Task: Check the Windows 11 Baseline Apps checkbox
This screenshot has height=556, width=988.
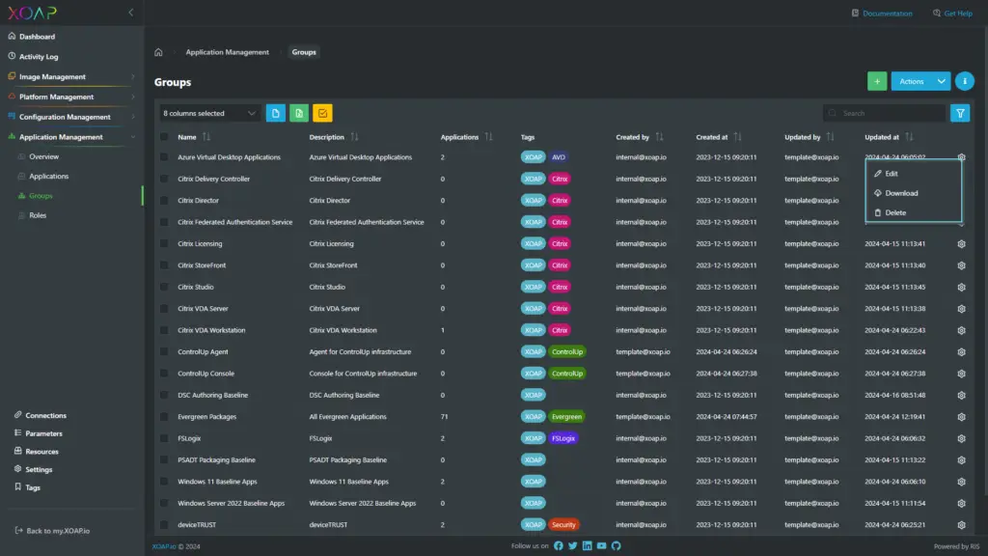Action: 164,482
